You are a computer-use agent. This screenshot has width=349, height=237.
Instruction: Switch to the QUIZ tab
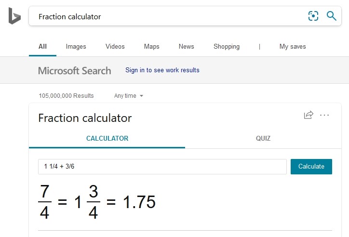(263, 139)
